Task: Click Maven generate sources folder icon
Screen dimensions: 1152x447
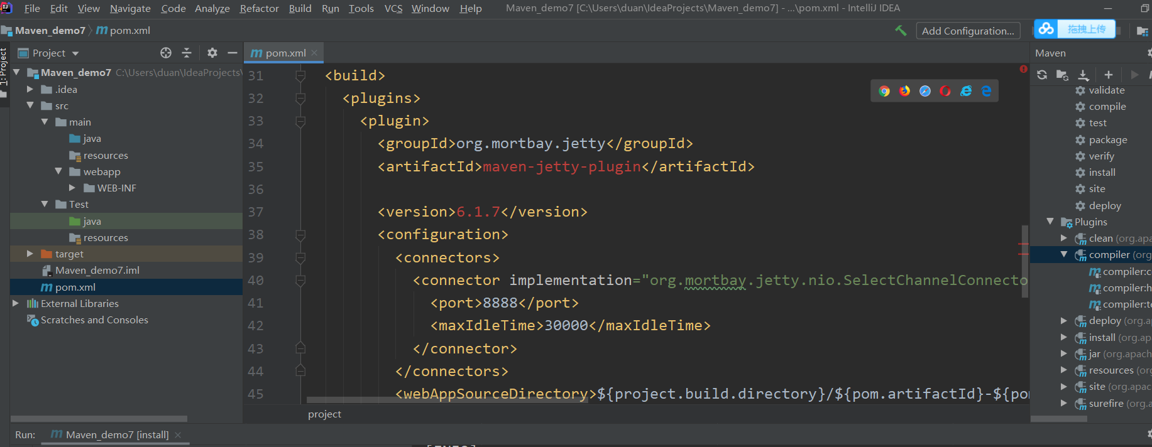Action: click(1062, 75)
